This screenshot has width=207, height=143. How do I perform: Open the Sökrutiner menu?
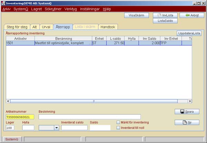click(x=53, y=9)
